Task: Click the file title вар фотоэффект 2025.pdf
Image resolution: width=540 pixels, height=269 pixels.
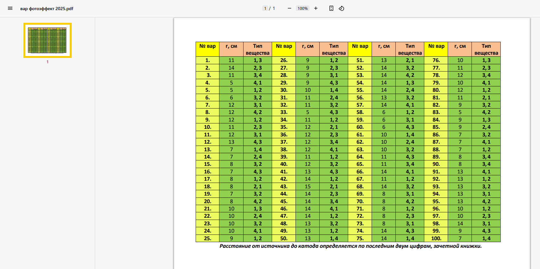Action: pos(47,9)
